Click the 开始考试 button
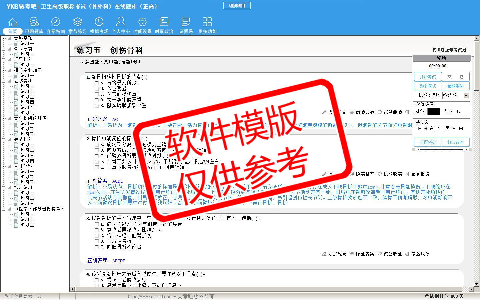The image size is (480, 300). pyautogui.click(x=428, y=77)
